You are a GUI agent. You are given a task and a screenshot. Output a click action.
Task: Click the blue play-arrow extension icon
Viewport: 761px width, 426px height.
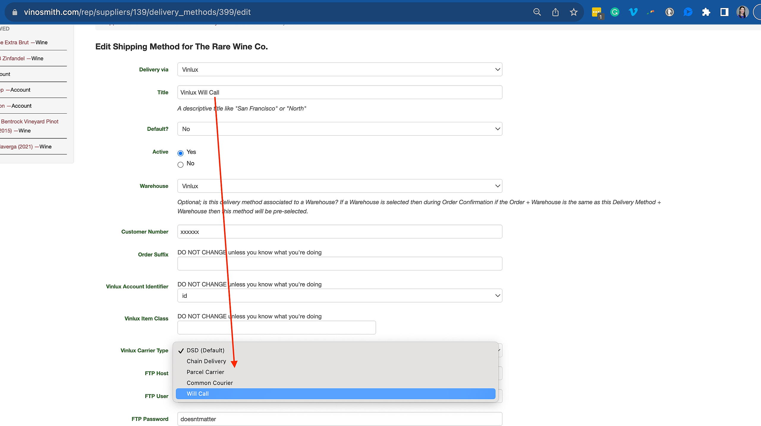(x=688, y=12)
